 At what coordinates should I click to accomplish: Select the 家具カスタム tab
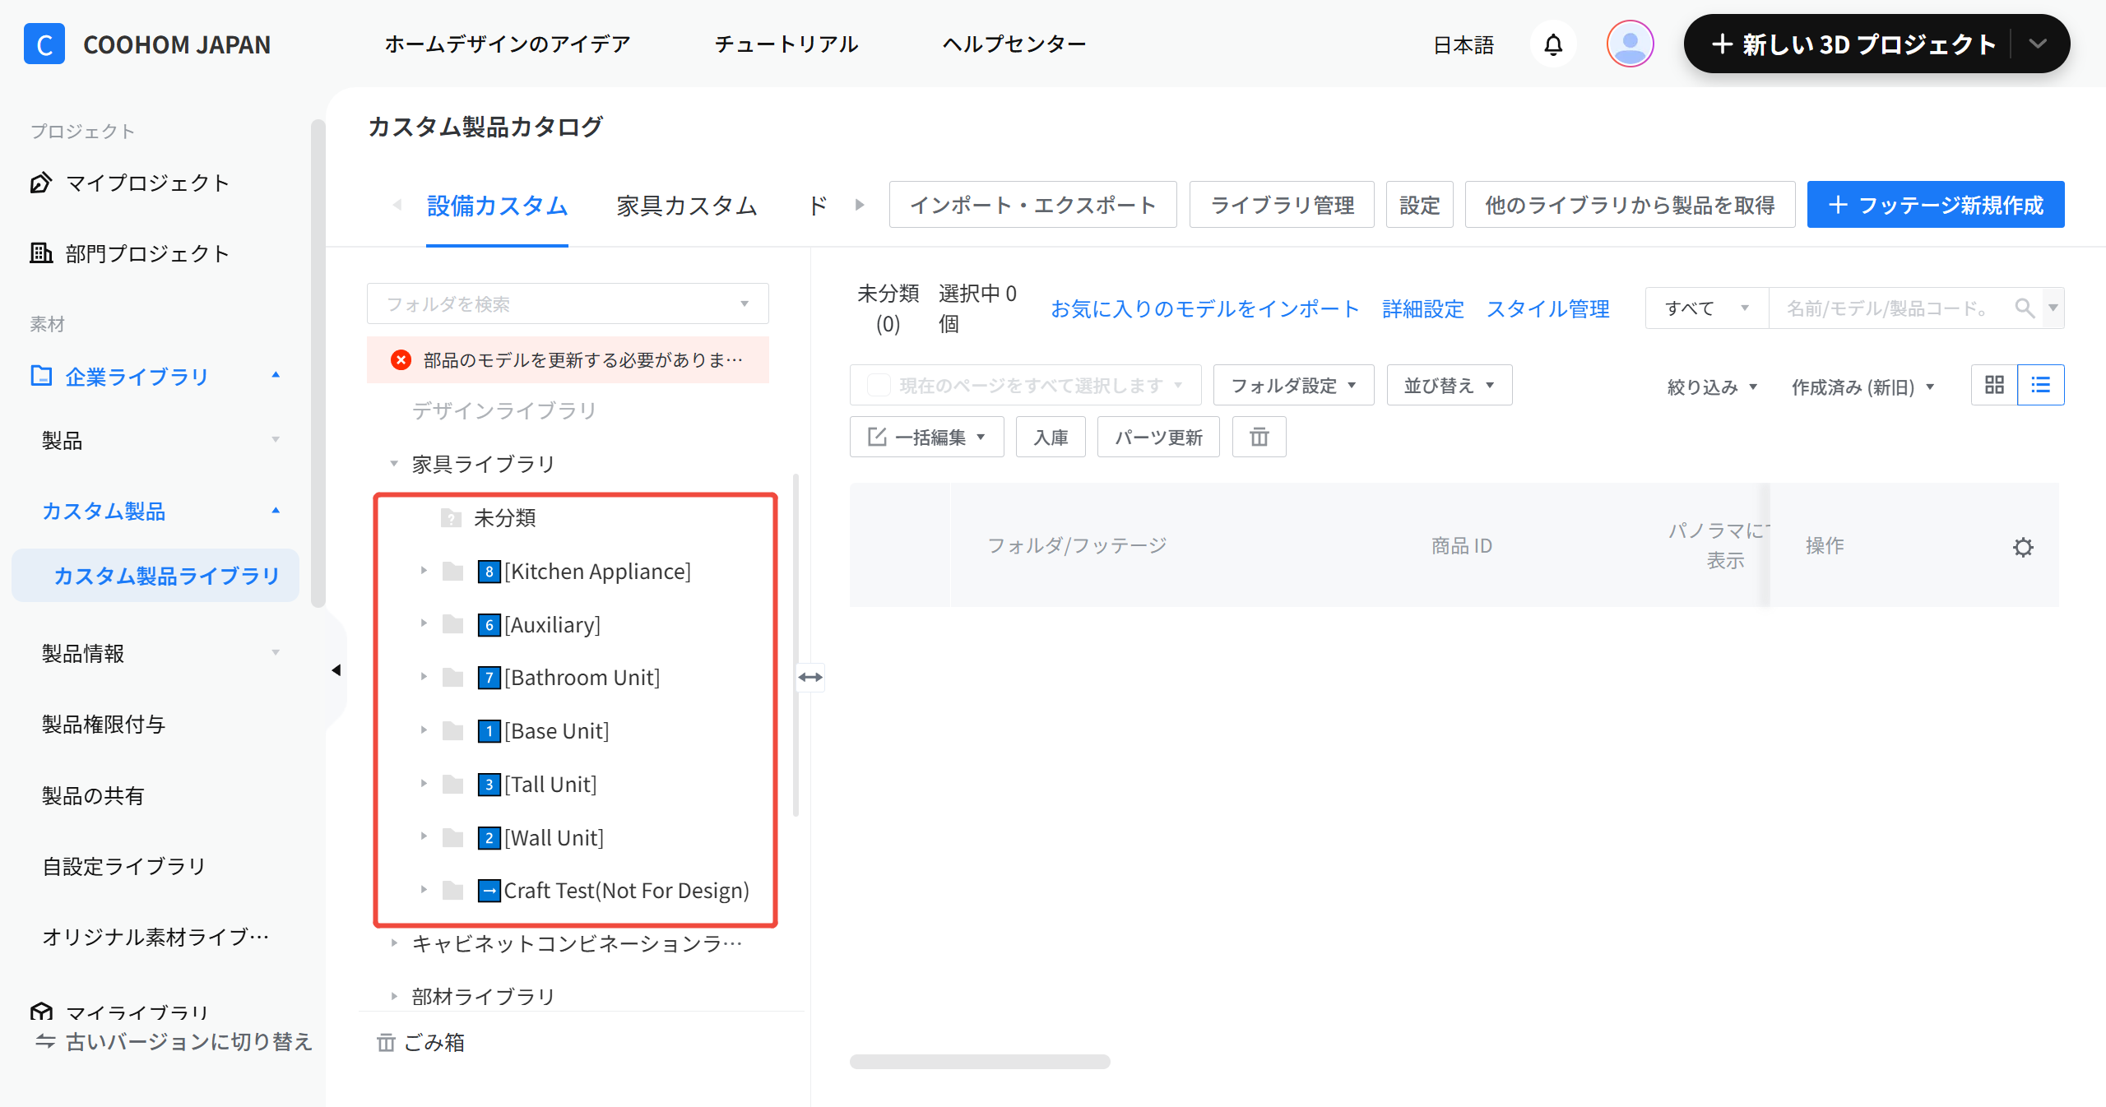click(687, 206)
